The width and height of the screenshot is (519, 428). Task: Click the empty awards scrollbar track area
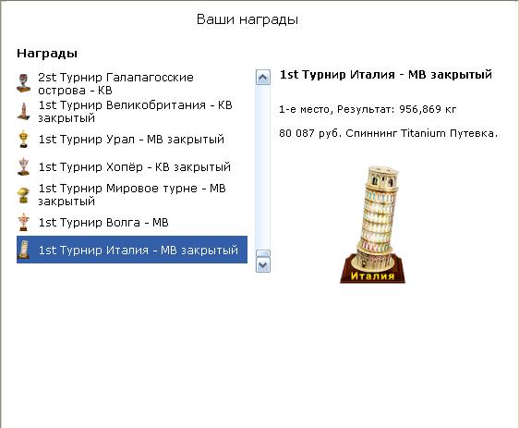[263, 167]
